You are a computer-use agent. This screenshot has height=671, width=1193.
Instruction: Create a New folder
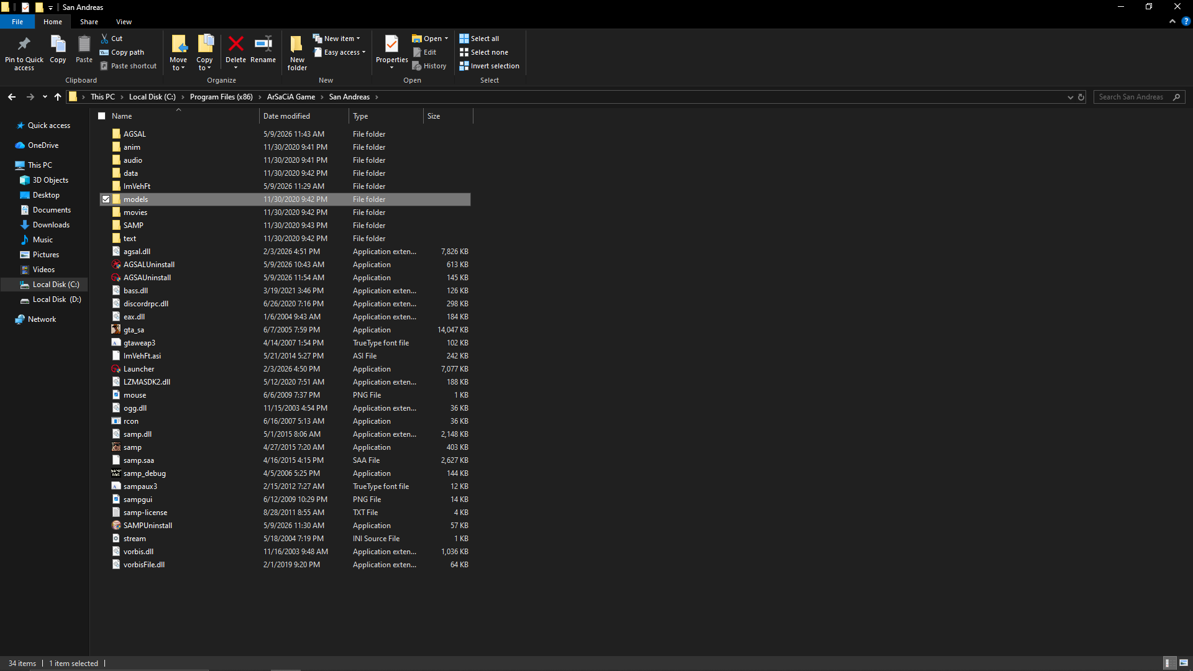(297, 53)
